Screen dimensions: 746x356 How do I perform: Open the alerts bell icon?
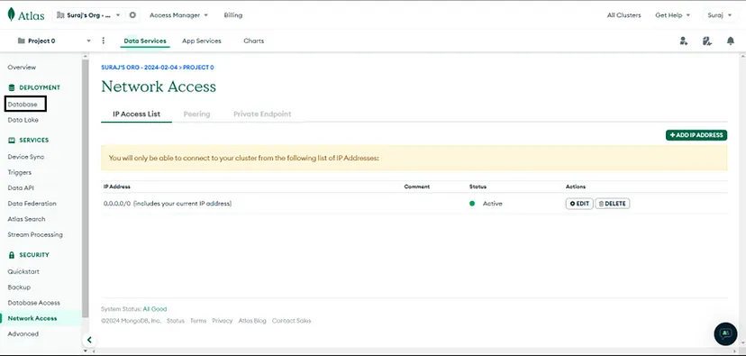(731, 41)
